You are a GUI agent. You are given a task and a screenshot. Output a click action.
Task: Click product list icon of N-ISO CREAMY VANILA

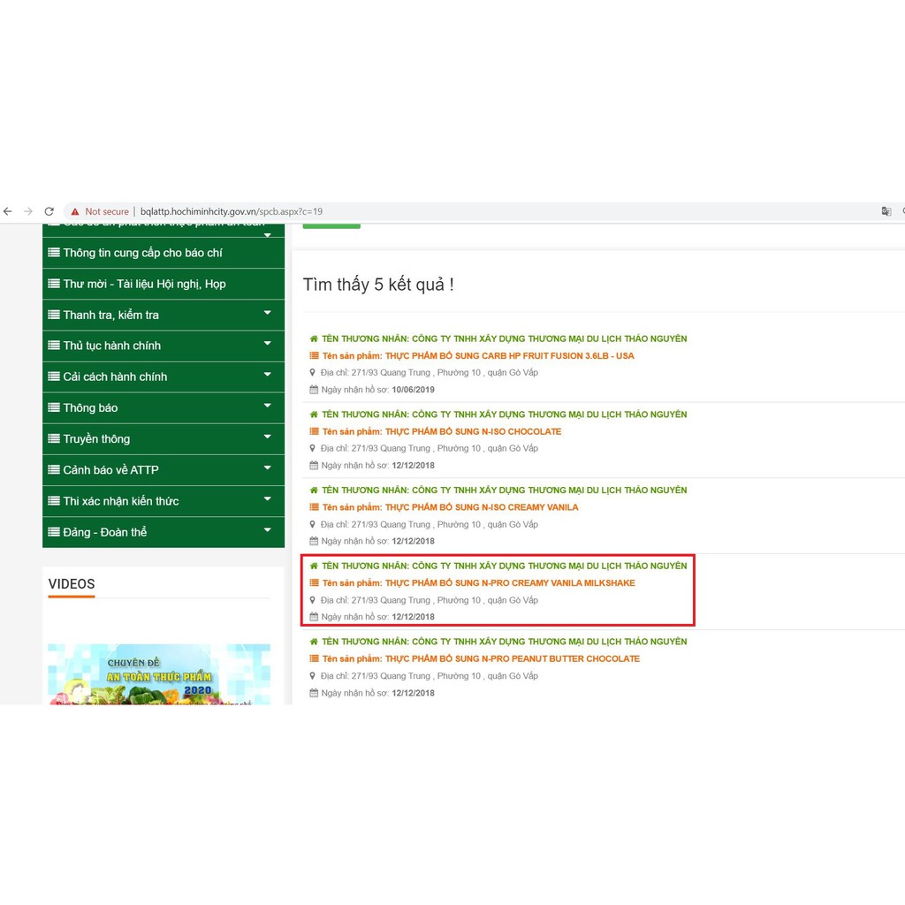314,507
